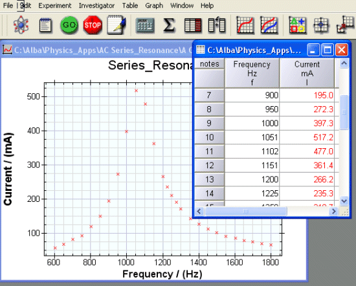Click the table's scroll right arrow
356x286 pixels.
pos(334,212)
